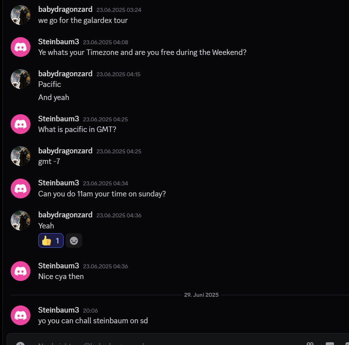349x345 pixels.
Task: Click babydragonzard's avatar beside the "Yeah" message
Action: point(21,220)
